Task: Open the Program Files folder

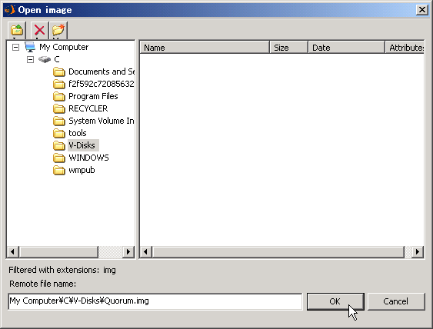Action: click(x=85, y=96)
